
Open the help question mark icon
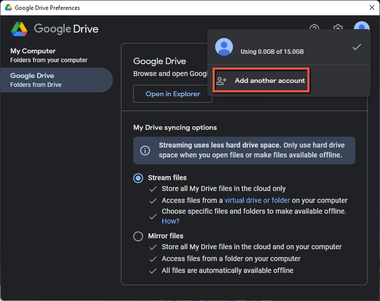(314, 27)
